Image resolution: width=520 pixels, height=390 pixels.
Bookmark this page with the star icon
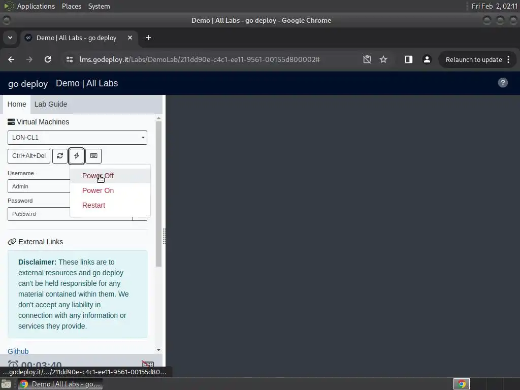coord(383,59)
